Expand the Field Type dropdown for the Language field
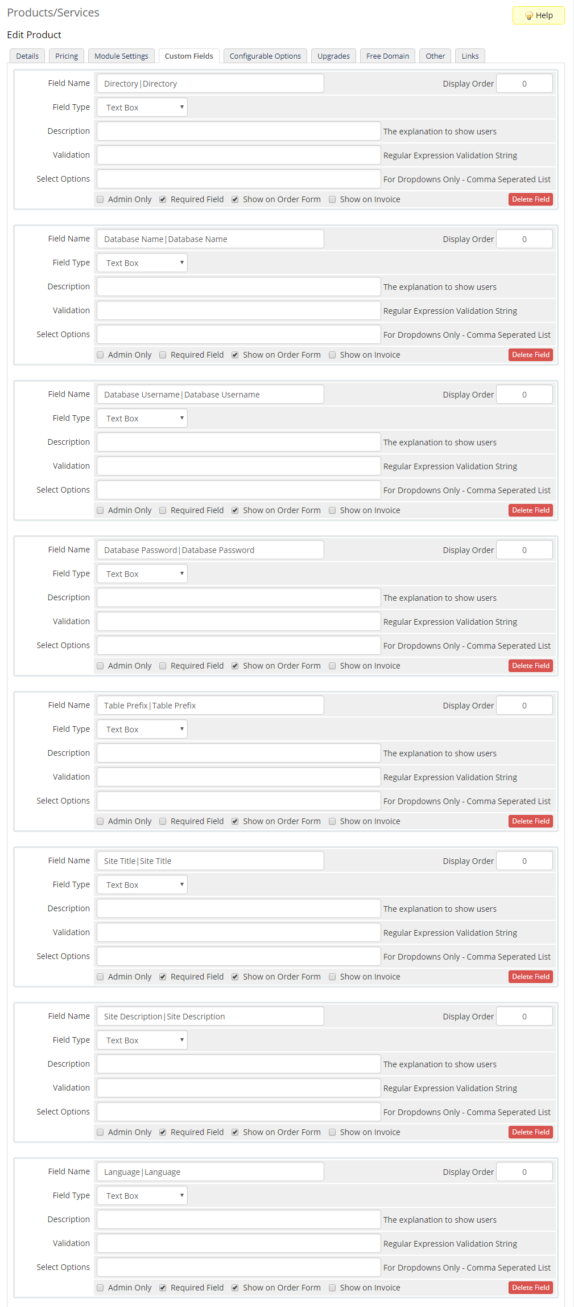 142,1195
